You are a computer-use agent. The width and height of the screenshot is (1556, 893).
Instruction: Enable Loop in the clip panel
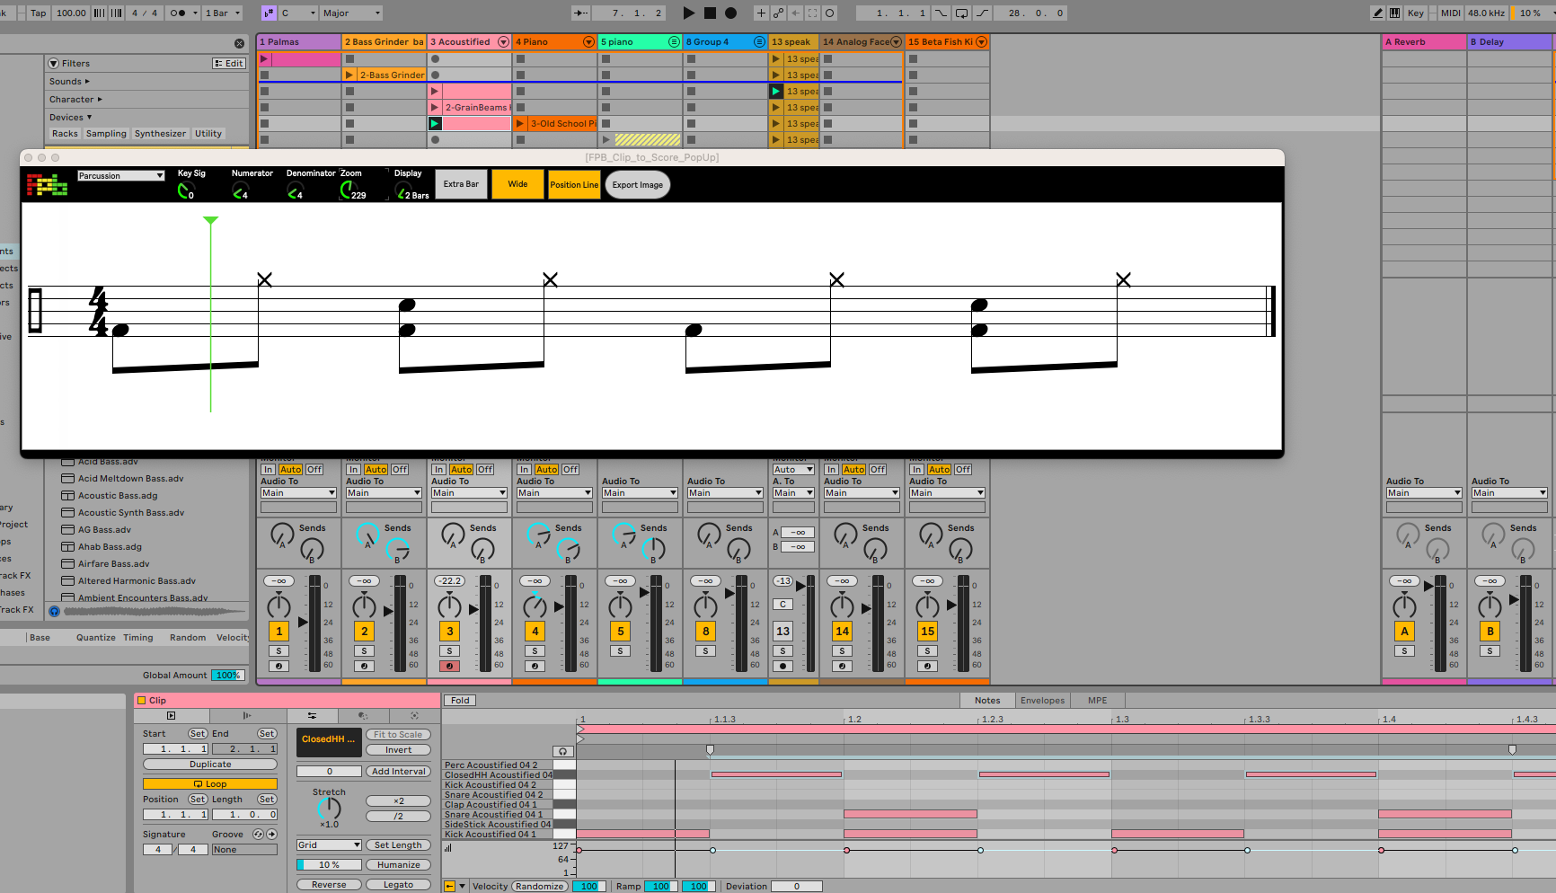click(x=209, y=782)
